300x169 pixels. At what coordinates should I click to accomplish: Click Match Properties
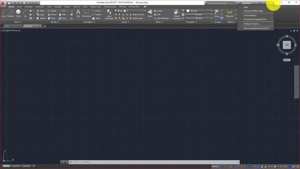177,14
